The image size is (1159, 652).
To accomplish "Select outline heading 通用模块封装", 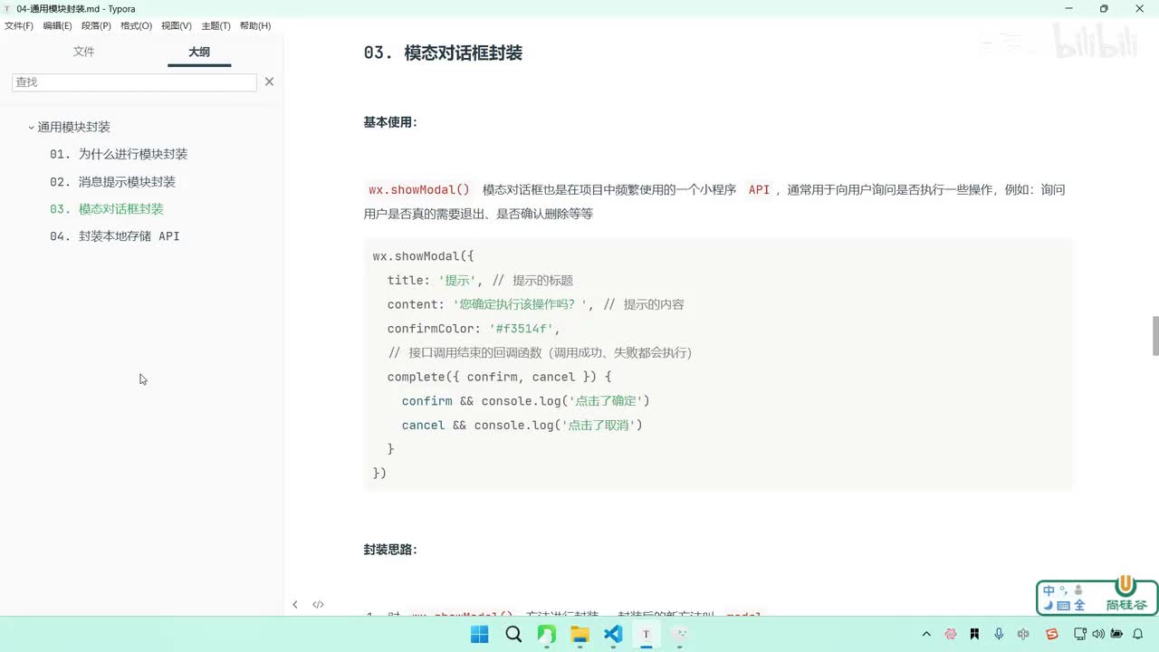I will point(73,127).
